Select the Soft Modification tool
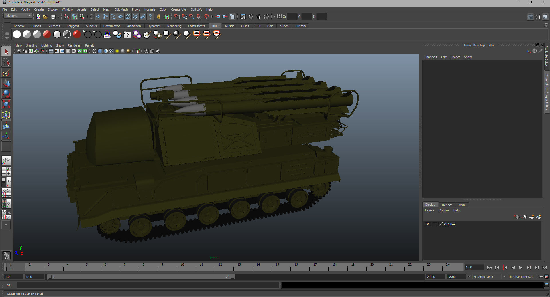550x297 pixels. (x=6, y=125)
